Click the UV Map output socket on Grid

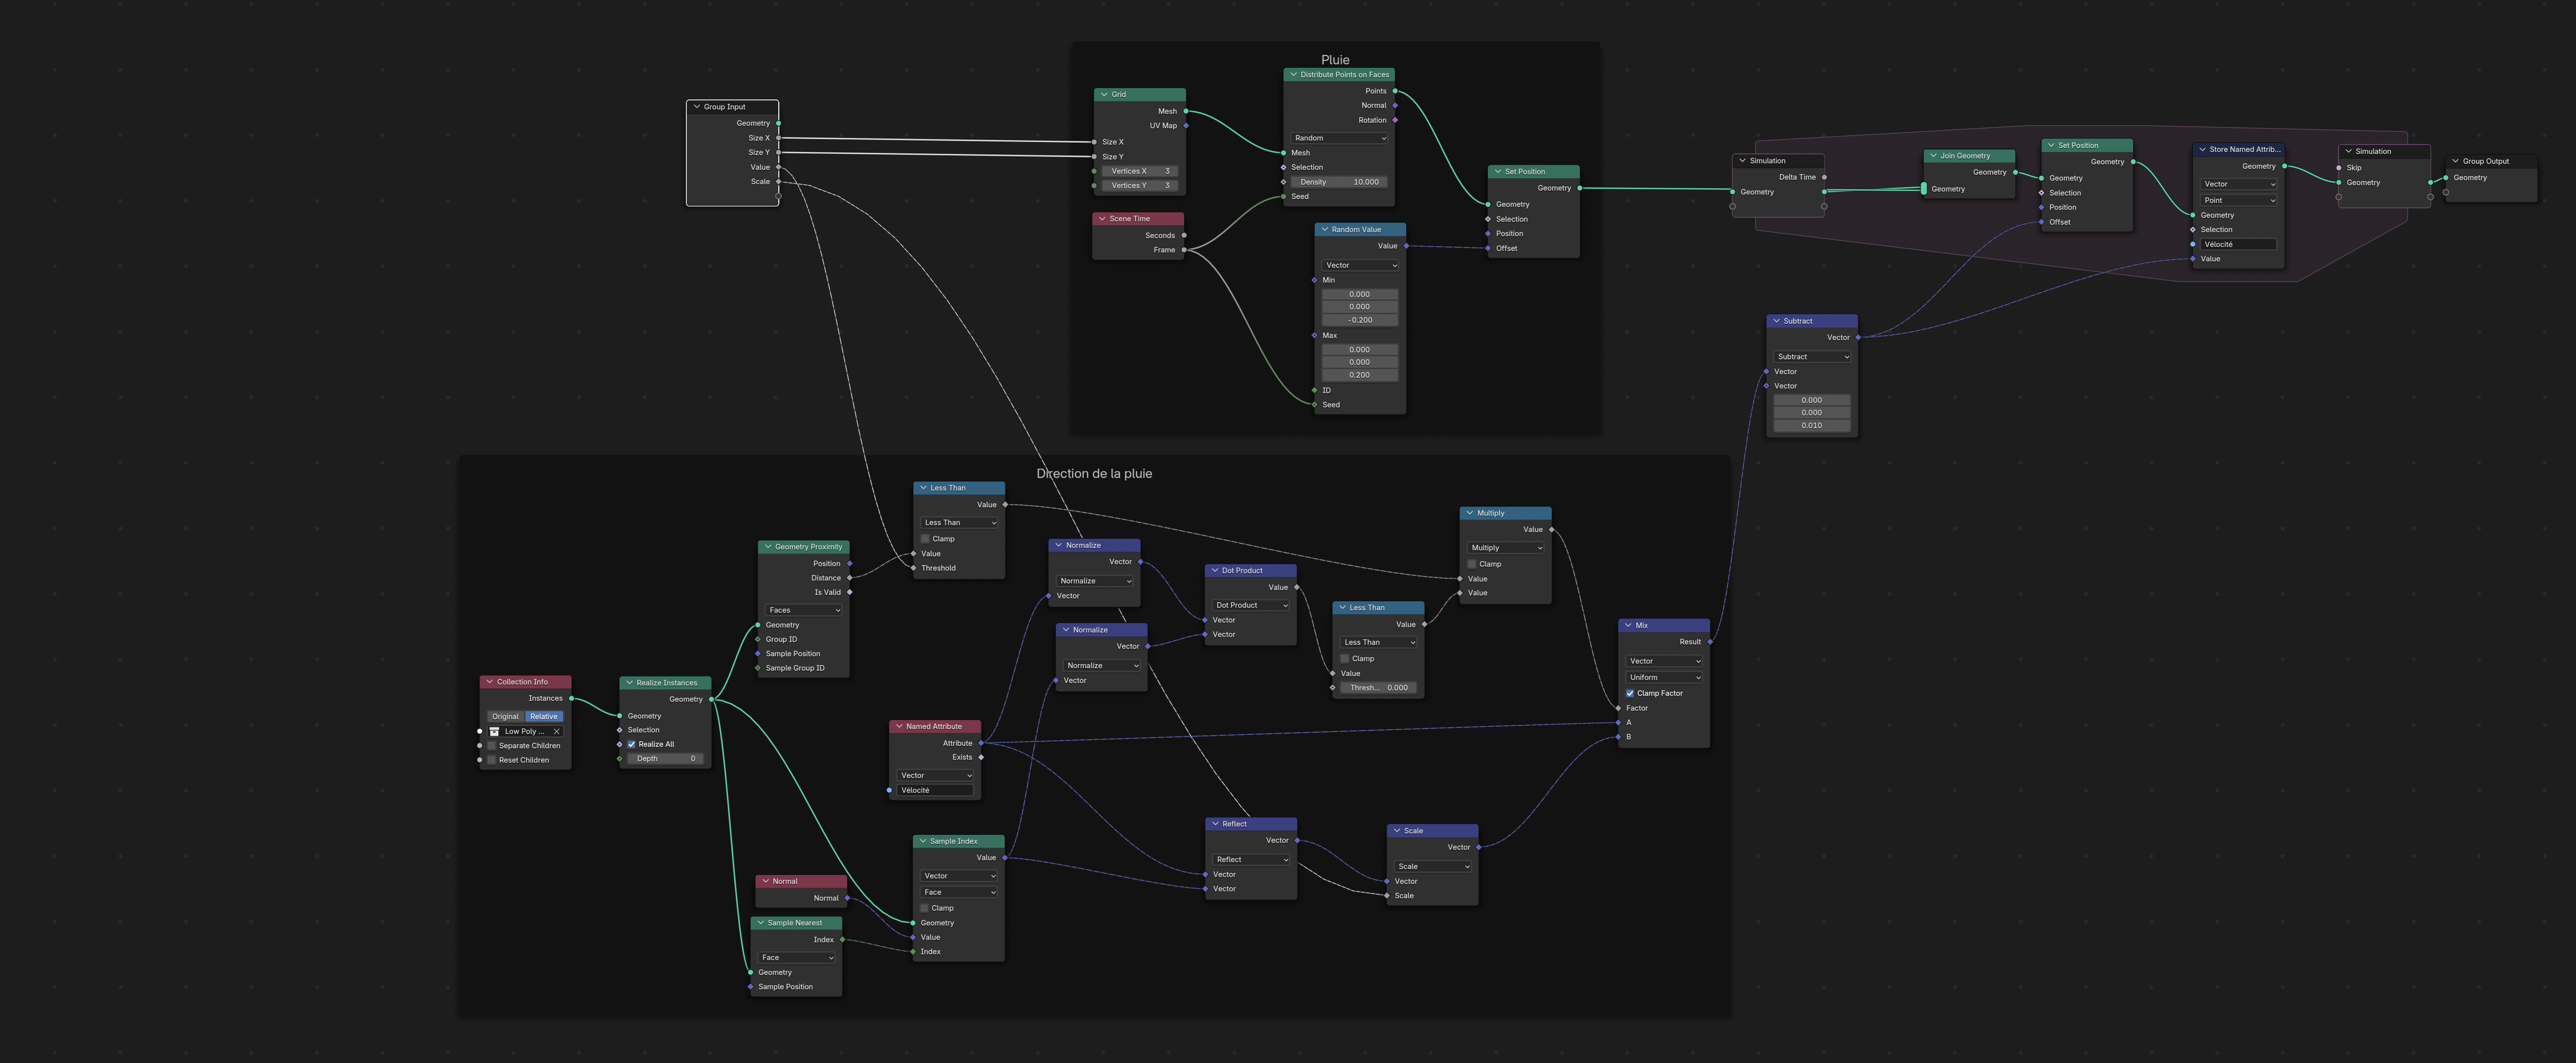(1186, 126)
